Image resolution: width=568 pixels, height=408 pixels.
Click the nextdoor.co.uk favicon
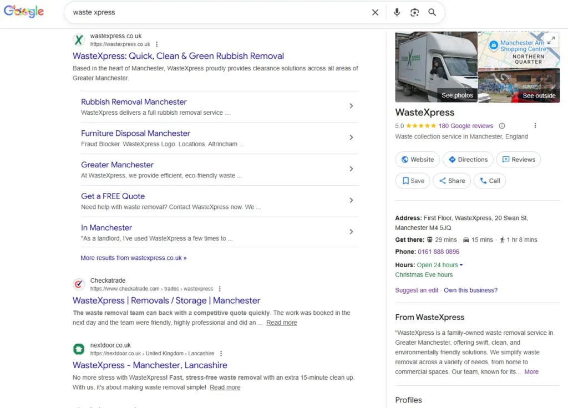[78, 349]
